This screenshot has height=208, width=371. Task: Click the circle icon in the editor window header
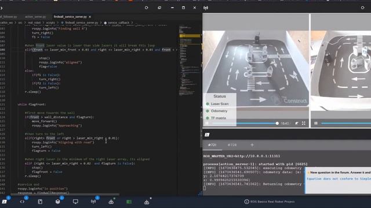tap(147, 8)
